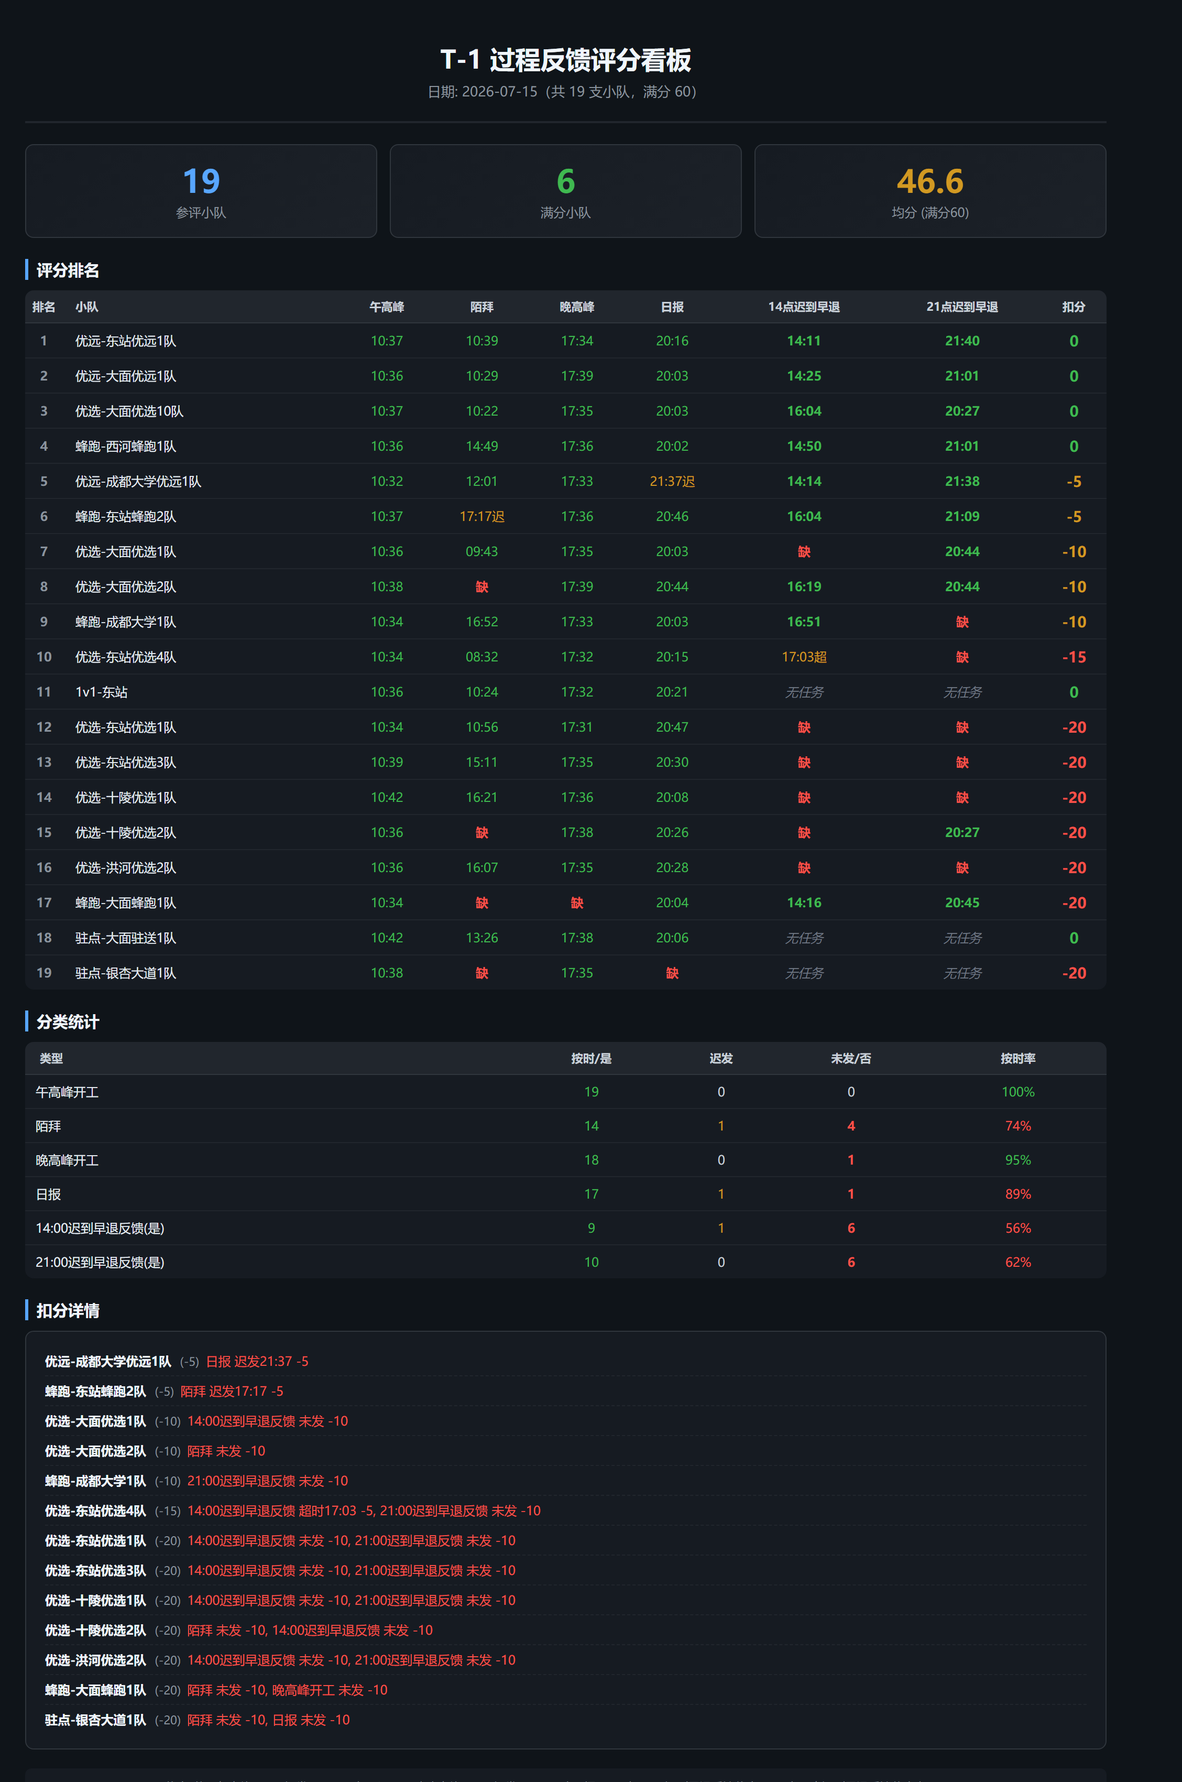
Task: Click the 评分排名 section heading
Action: coord(68,270)
